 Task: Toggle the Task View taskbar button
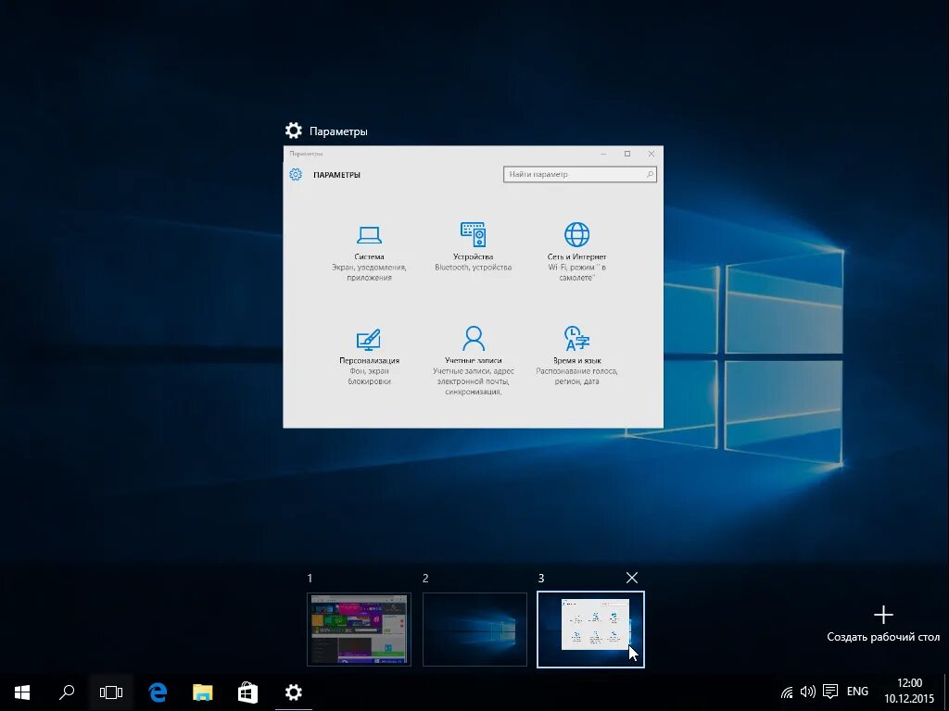coord(111,692)
